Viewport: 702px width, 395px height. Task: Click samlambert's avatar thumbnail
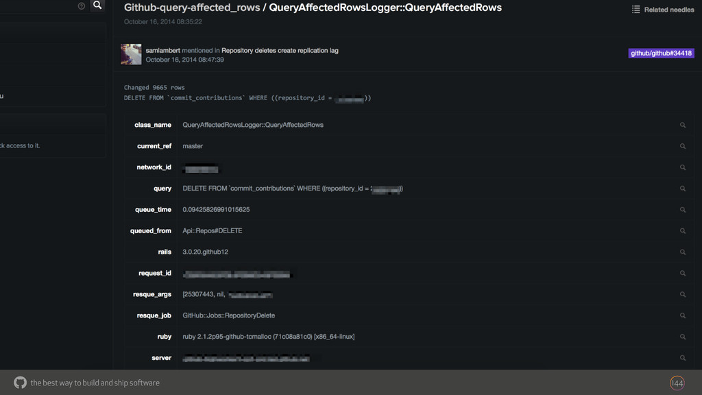131,54
